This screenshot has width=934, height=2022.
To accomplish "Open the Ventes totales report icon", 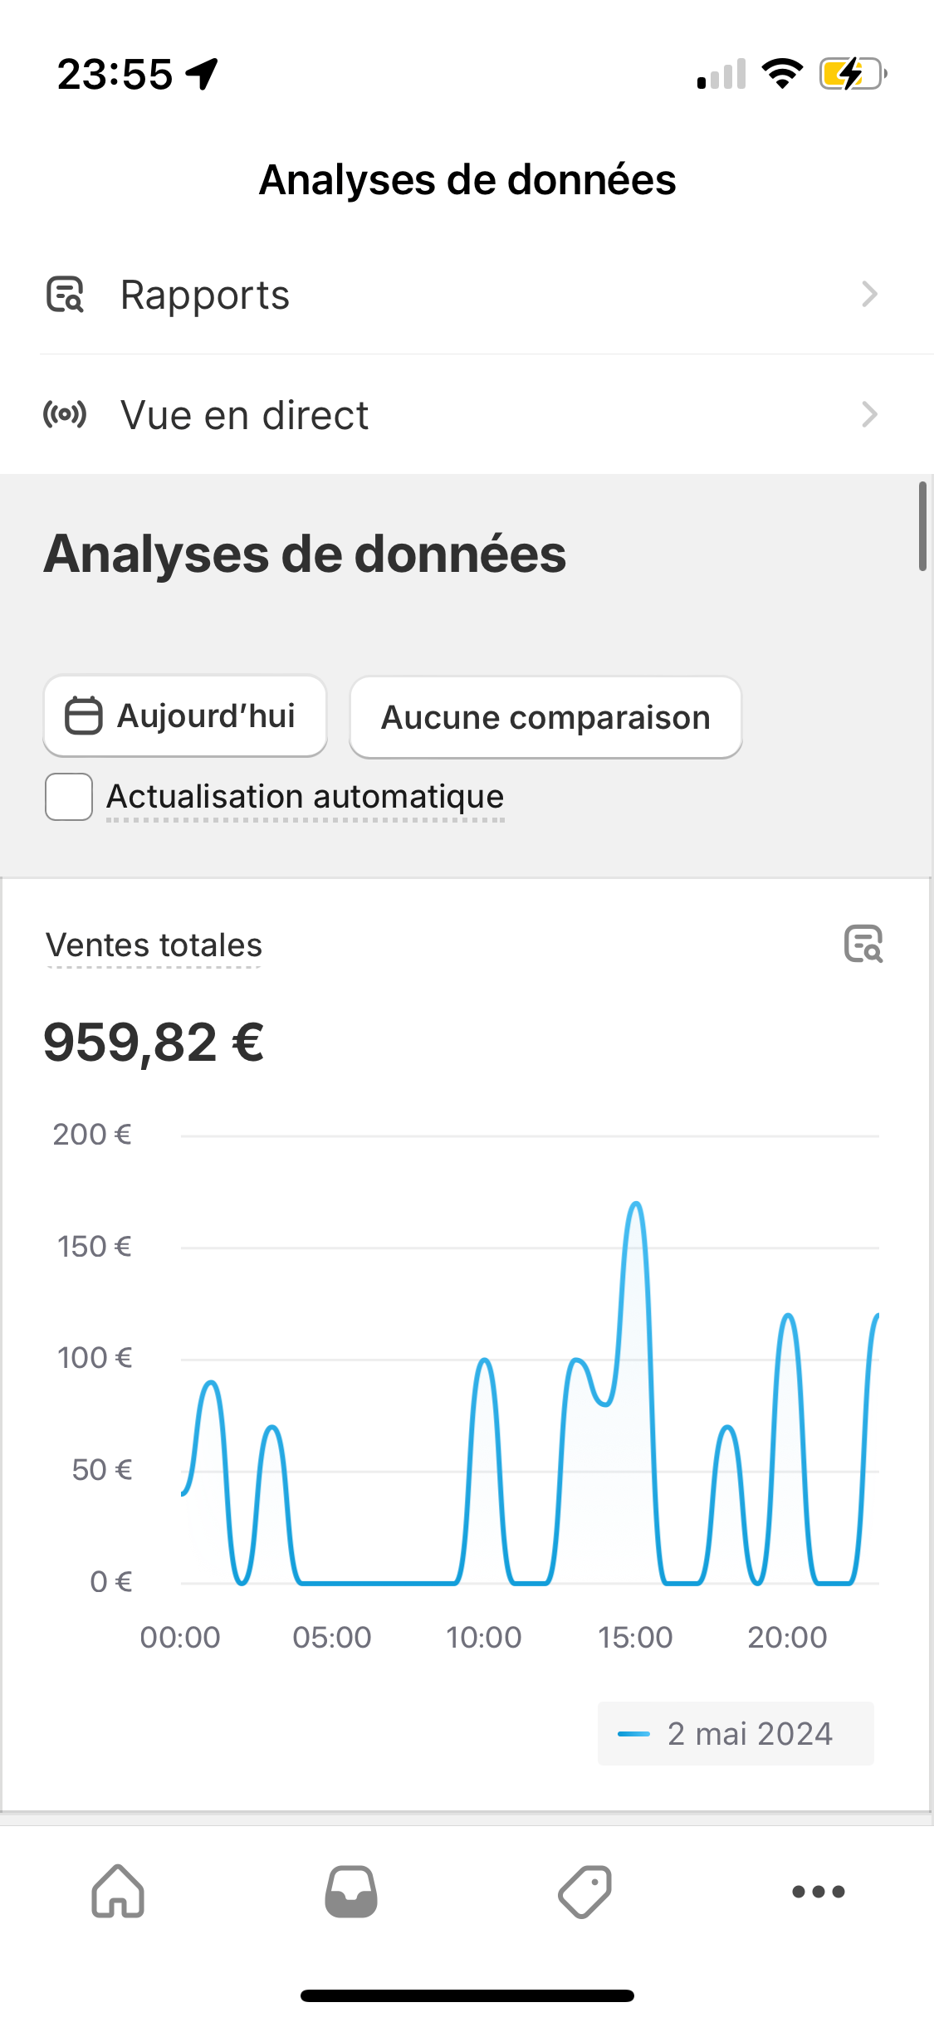I will click(x=863, y=944).
